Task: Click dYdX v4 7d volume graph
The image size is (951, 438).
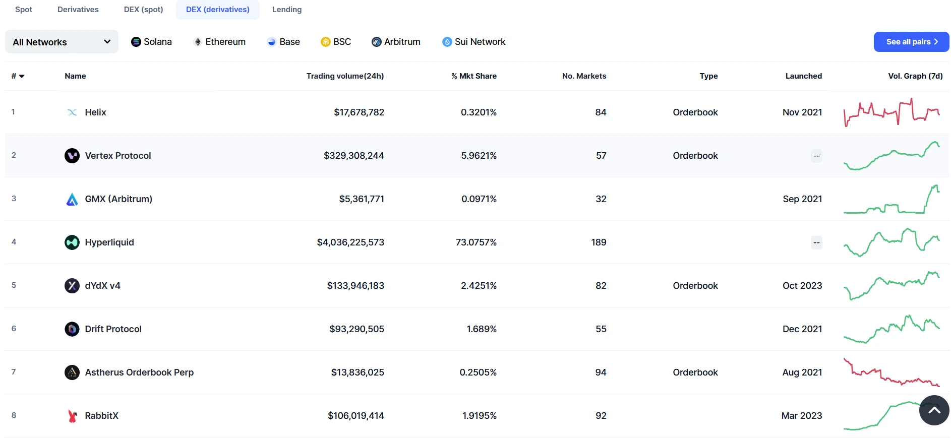Action: pos(891,286)
